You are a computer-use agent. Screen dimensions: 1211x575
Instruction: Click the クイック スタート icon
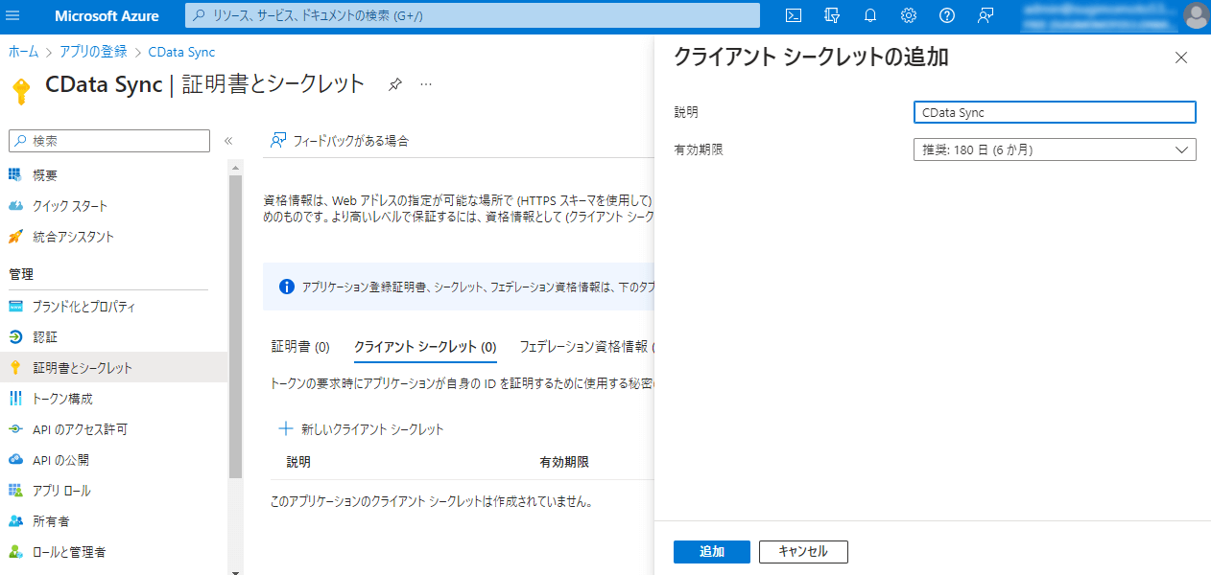pos(15,206)
